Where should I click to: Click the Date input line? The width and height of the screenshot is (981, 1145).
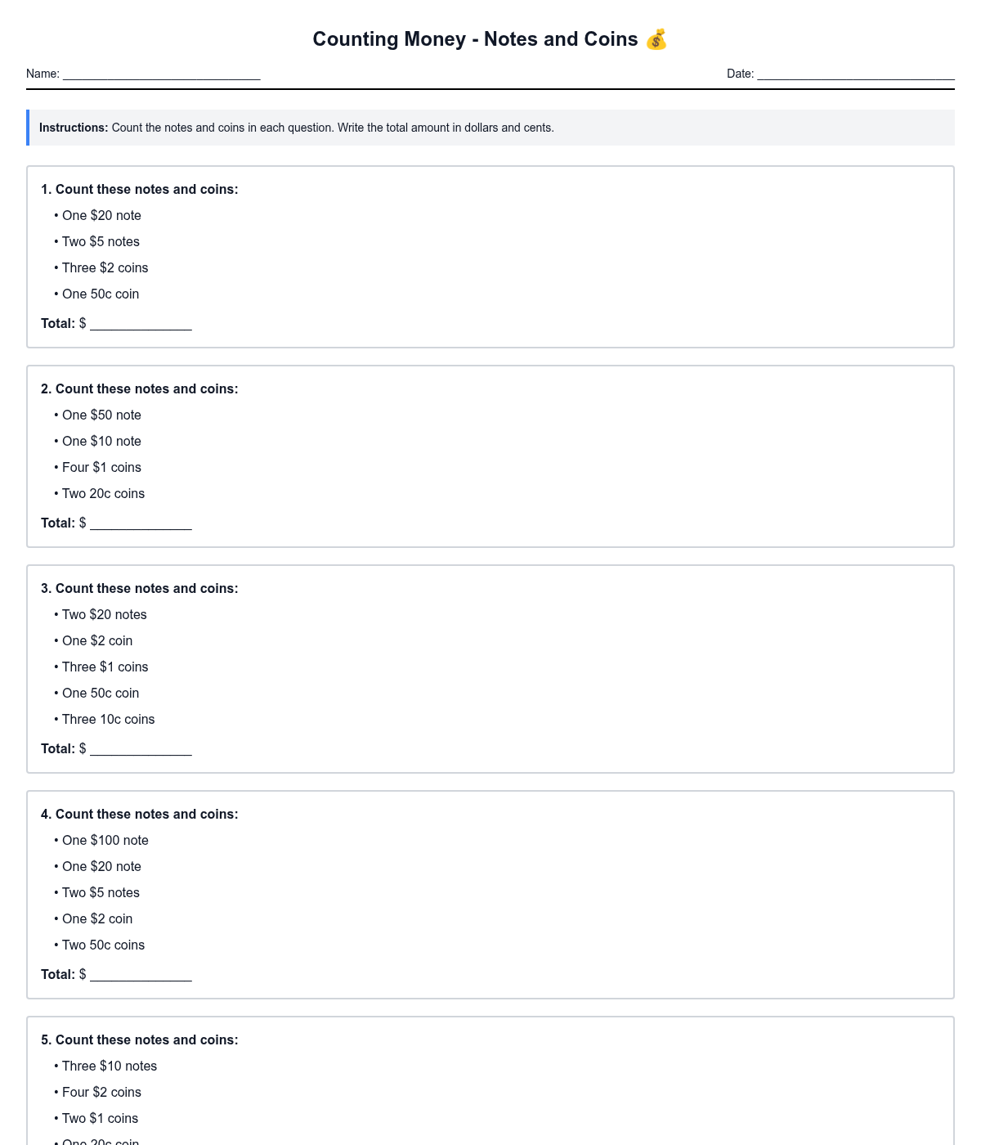coord(855,74)
